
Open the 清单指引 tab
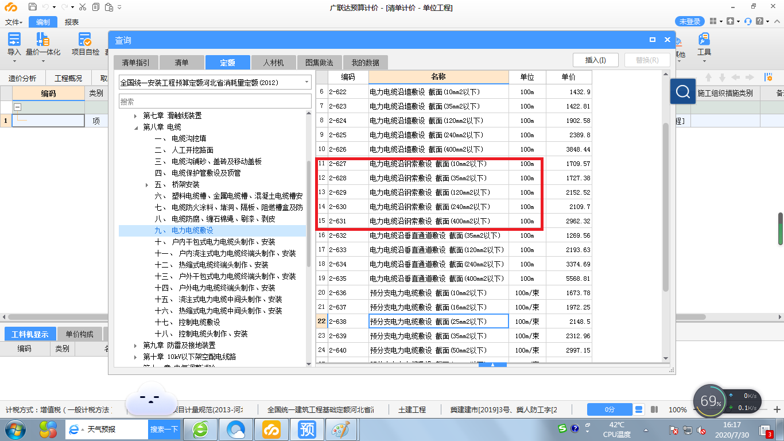pos(135,62)
